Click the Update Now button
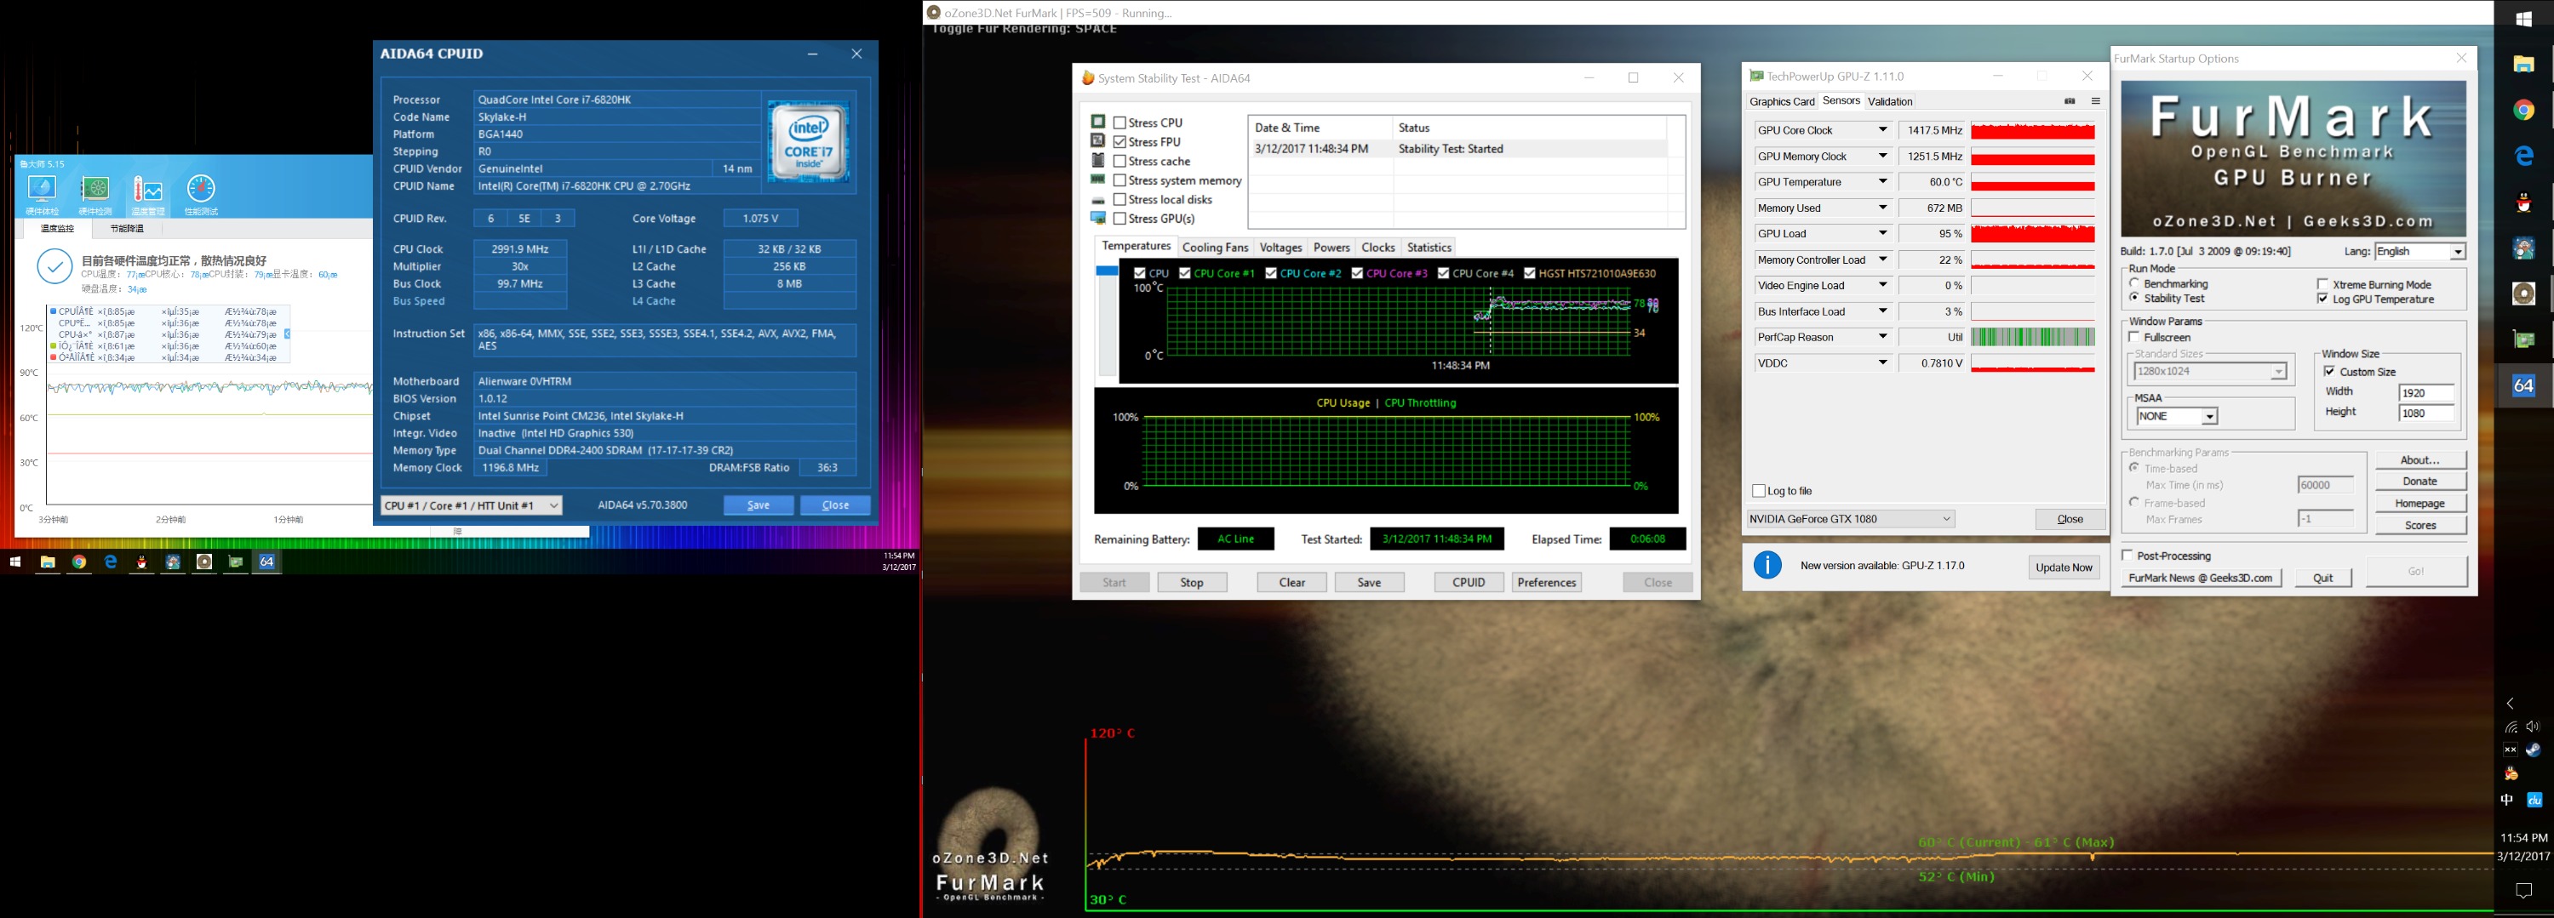 pos(2064,567)
